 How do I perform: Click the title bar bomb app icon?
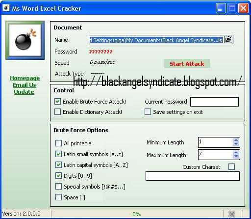coord(6,8)
